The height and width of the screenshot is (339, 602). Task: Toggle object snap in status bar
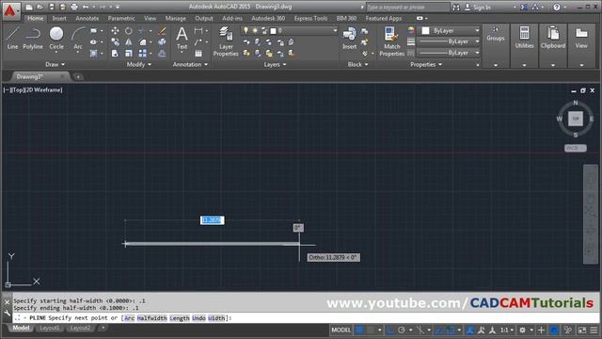tap(451, 330)
